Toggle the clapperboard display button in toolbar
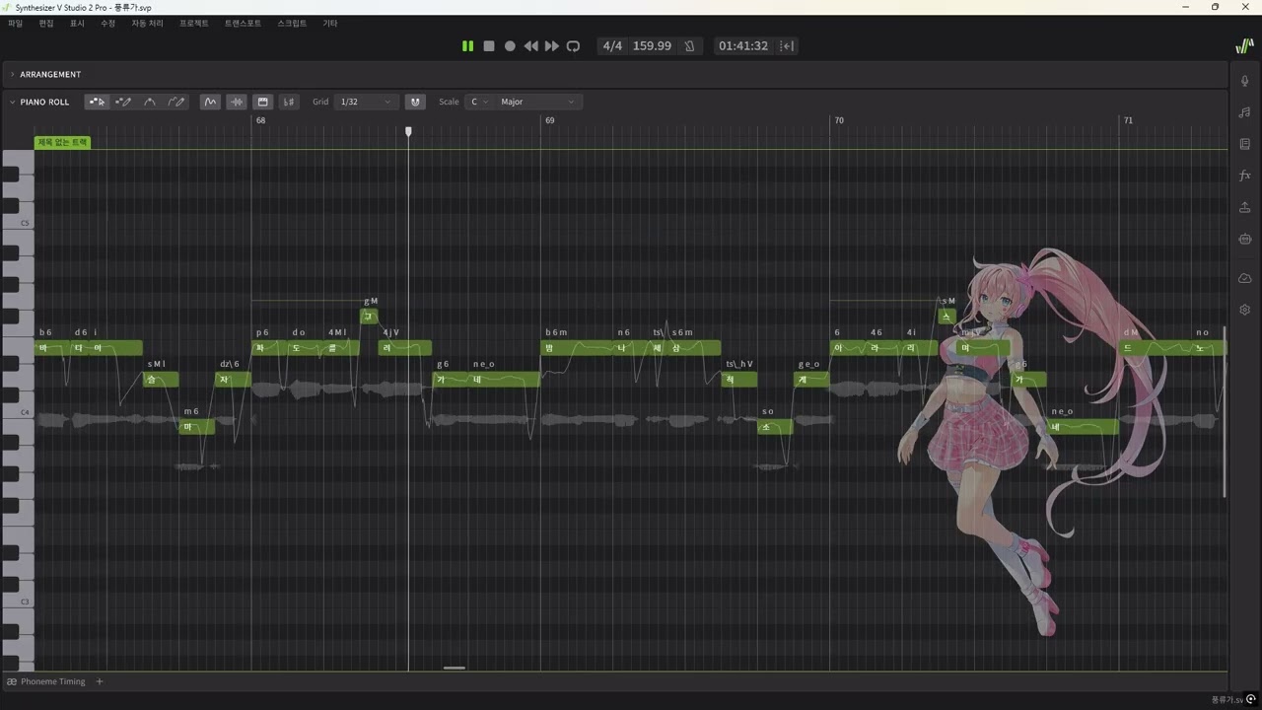The width and height of the screenshot is (1262, 710). (262, 102)
